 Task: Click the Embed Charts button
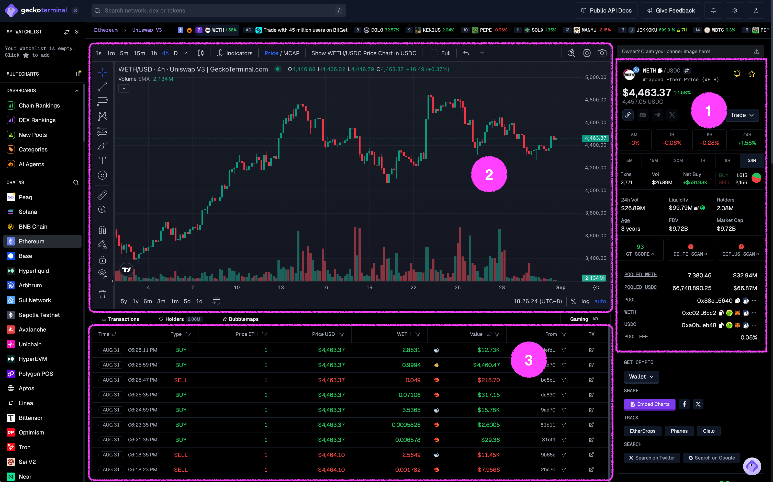(649, 404)
